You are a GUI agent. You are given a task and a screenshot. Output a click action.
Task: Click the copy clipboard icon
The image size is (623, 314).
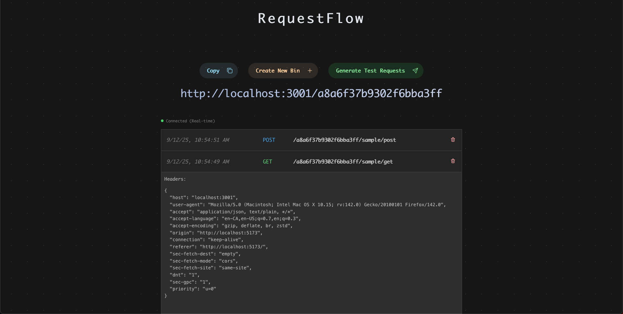pyautogui.click(x=230, y=71)
